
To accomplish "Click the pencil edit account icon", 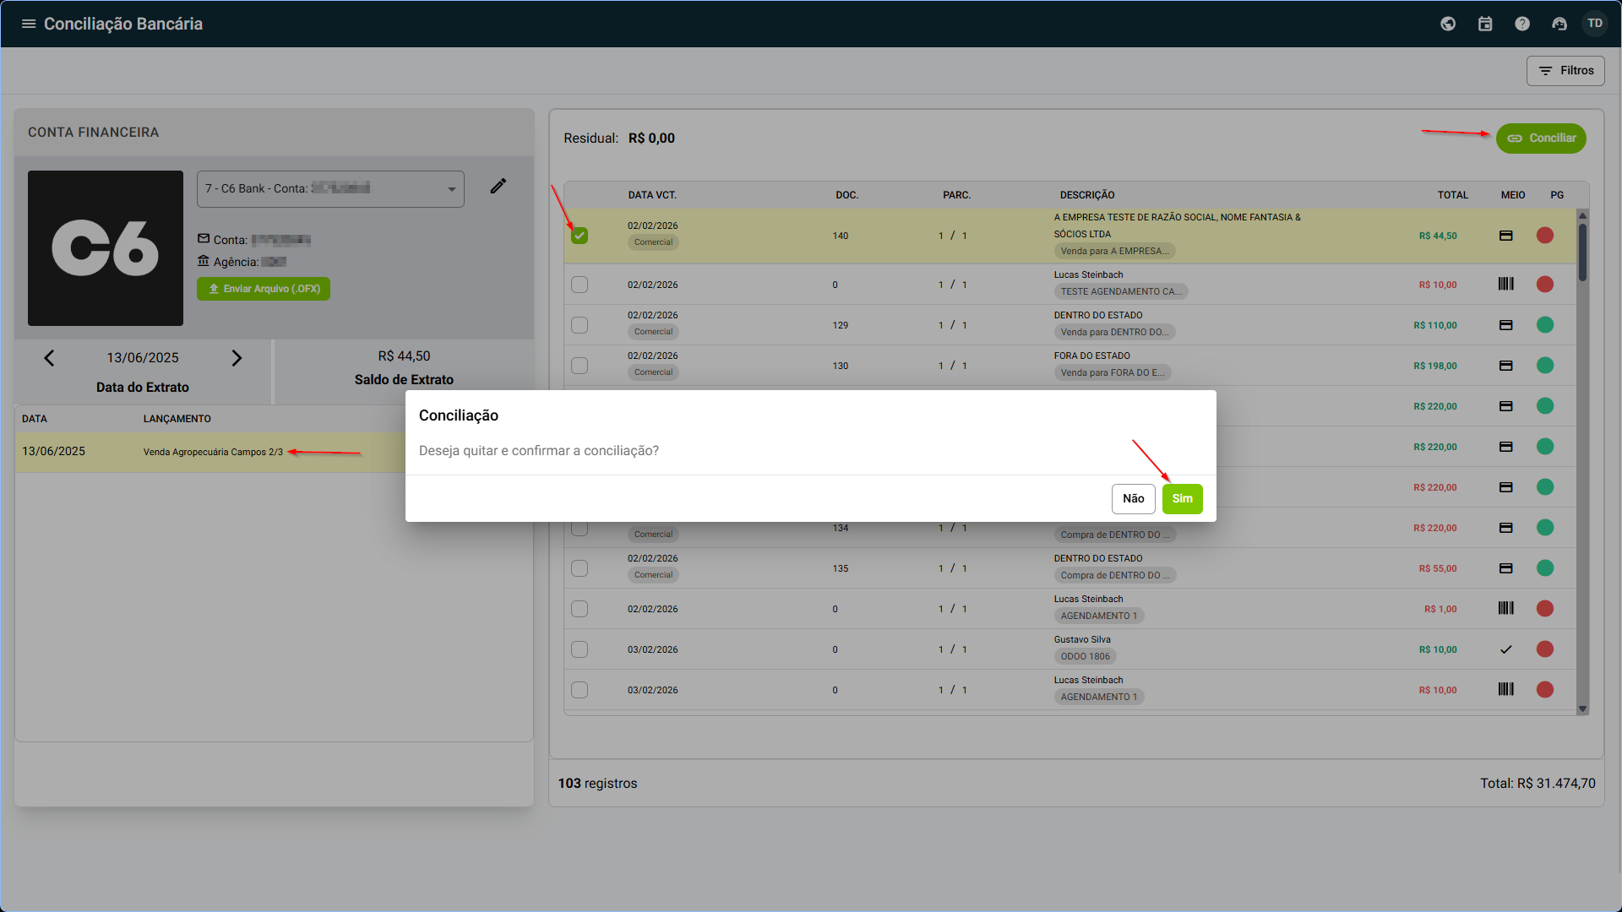I will [498, 187].
